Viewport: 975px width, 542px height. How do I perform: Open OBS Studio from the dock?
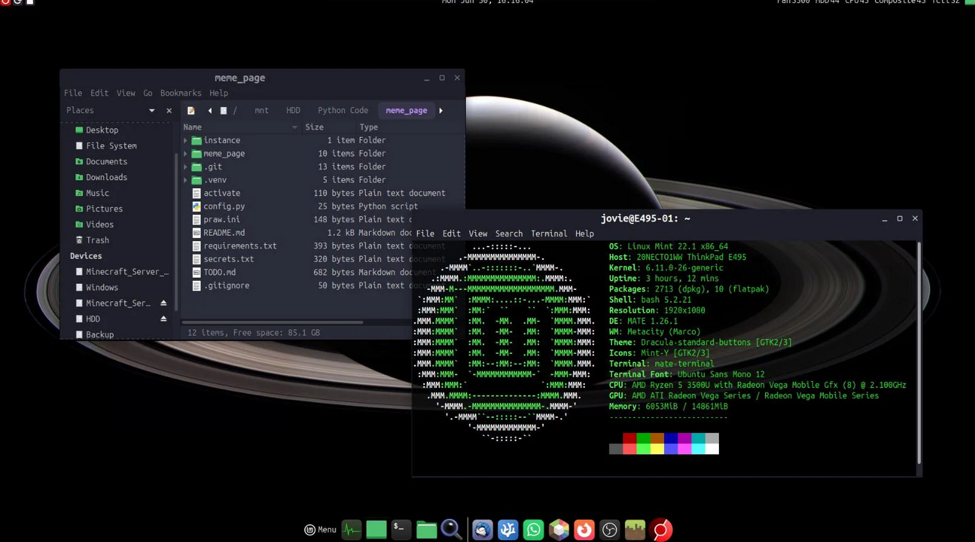[610, 530]
